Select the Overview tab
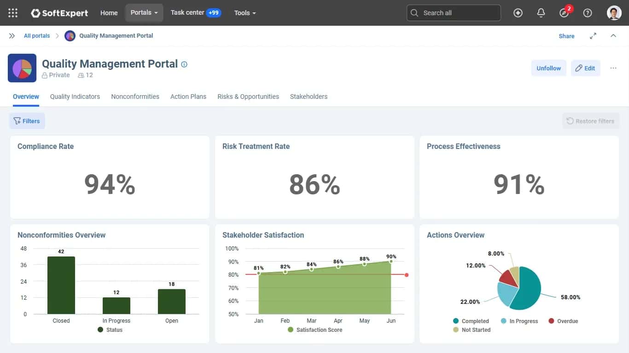Viewport: 629px width, 353px height. coord(26,97)
